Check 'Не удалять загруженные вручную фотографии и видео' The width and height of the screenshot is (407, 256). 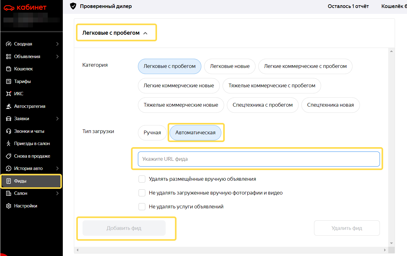(142, 193)
